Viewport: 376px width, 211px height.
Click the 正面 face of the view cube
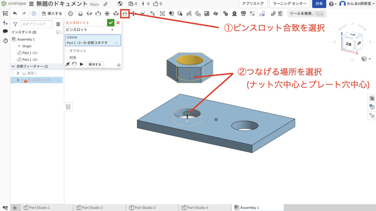pos(349,44)
